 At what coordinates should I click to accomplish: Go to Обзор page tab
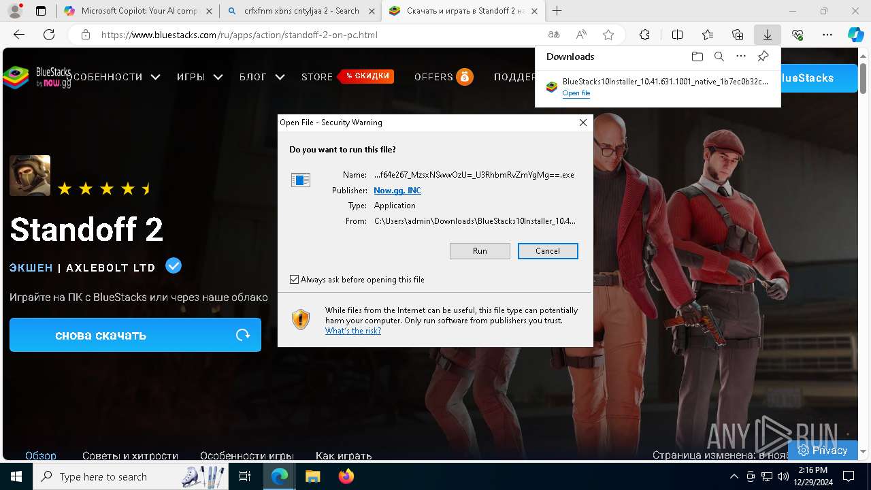pos(41,455)
